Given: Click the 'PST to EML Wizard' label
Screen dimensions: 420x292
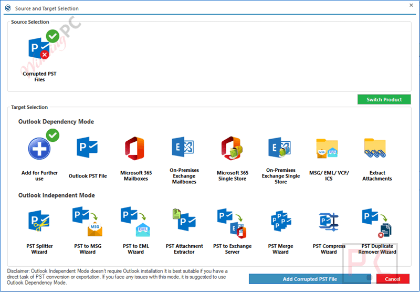Looking at the screenshot, I should tap(136, 249).
